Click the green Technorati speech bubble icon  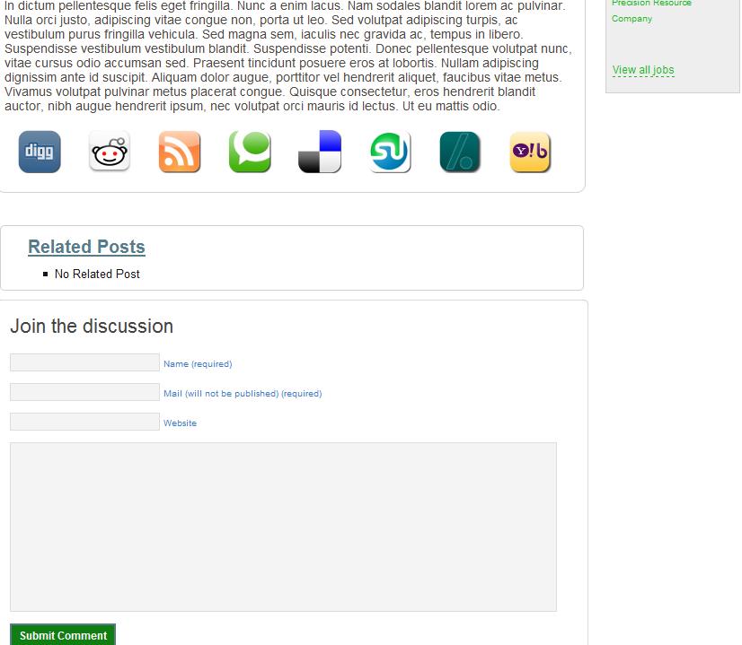pyautogui.click(x=250, y=152)
